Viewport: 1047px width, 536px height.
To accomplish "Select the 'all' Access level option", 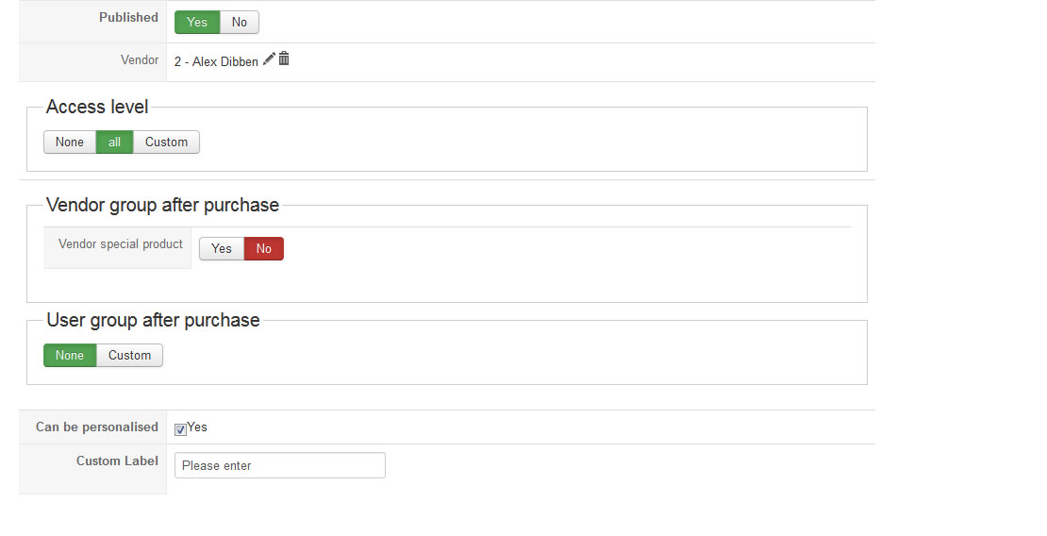I will pyautogui.click(x=115, y=142).
